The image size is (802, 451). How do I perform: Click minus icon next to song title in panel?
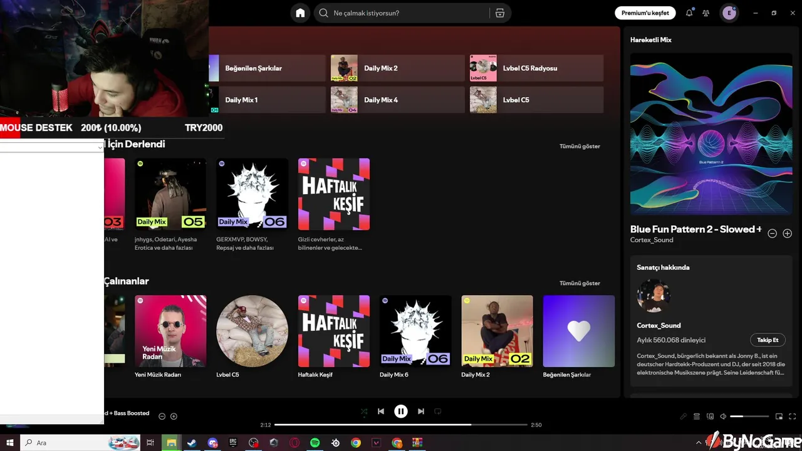click(773, 234)
